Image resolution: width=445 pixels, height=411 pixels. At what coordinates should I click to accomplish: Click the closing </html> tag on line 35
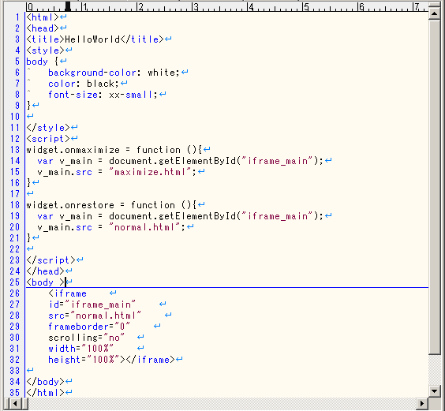tap(46, 393)
